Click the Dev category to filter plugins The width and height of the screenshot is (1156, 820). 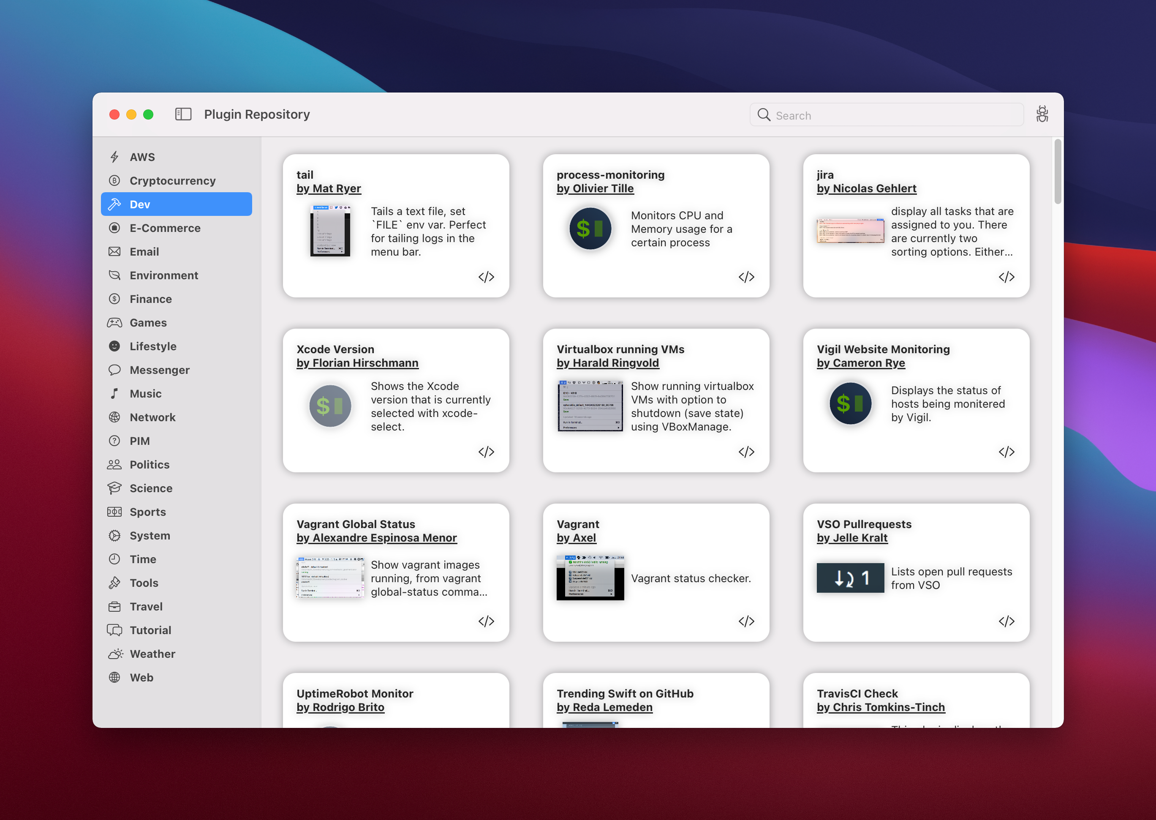[x=177, y=204]
